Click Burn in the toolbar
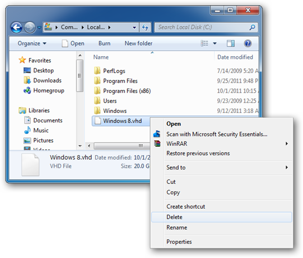 pos(104,43)
